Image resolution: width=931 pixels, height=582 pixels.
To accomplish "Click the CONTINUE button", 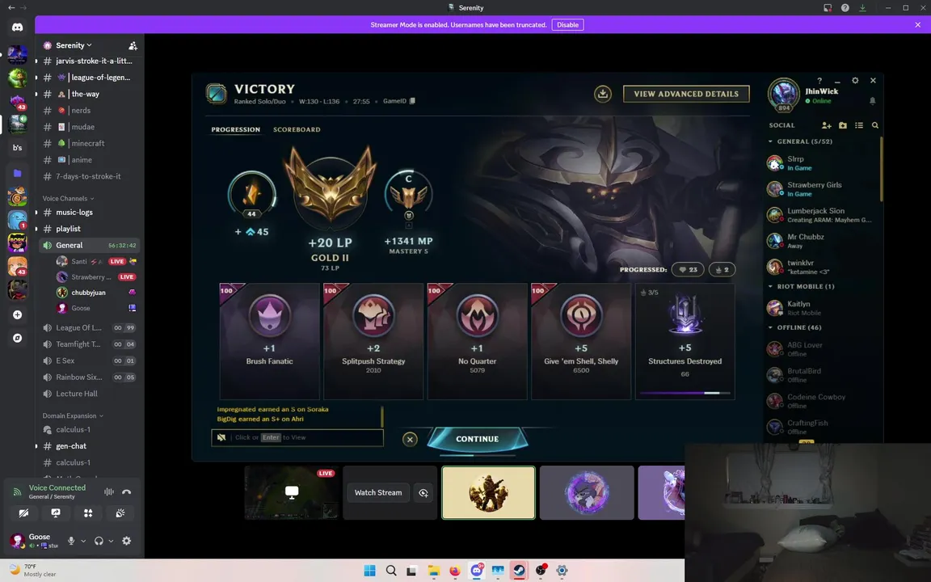I will coord(478,440).
